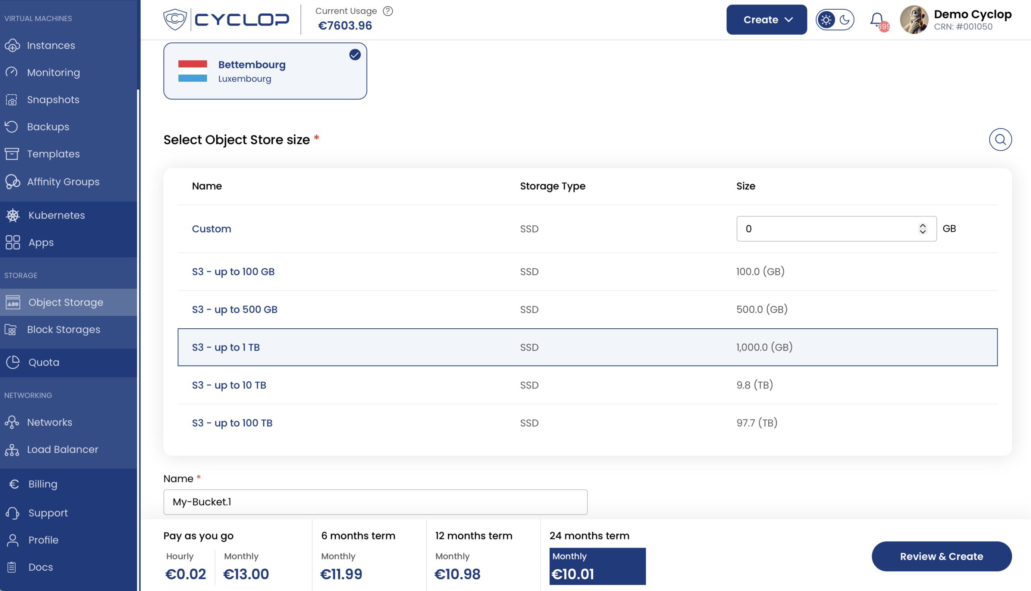This screenshot has height=591, width=1031.
Task: Click the Current Usage help icon
Action: coord(388,11)
